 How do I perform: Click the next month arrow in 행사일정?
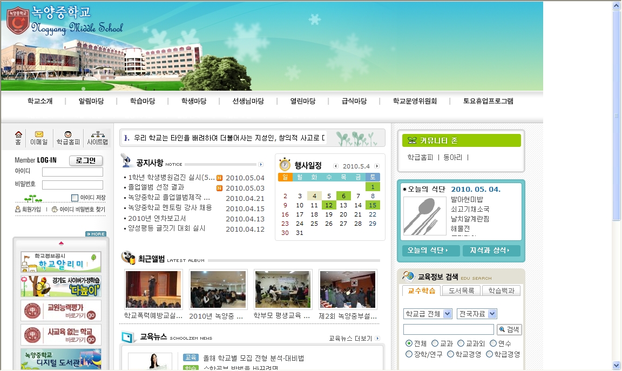click(x=377, y=166)
